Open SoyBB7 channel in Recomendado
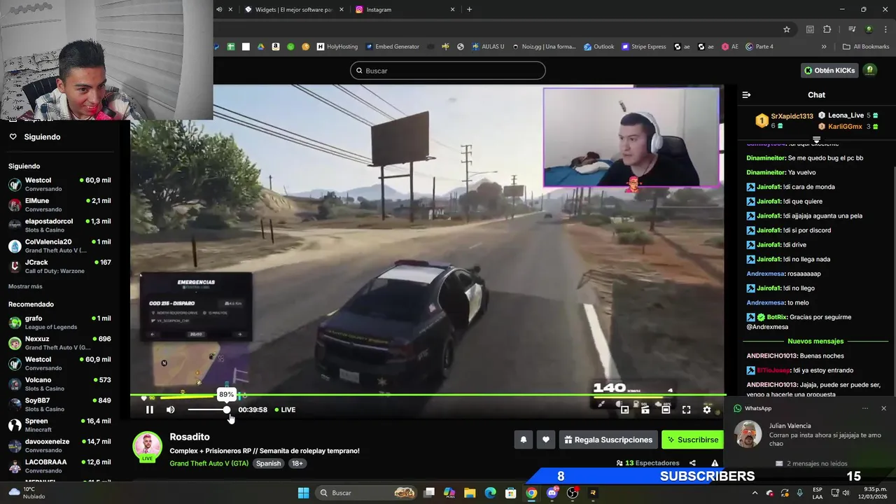The height and width of the screenshot is (504, 896). (x=59, y=405)
